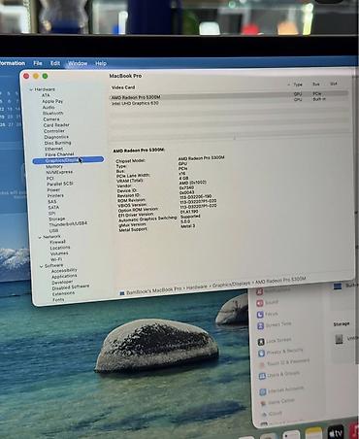Select the highlighted Graphics/Displays item

coord(68,160)
